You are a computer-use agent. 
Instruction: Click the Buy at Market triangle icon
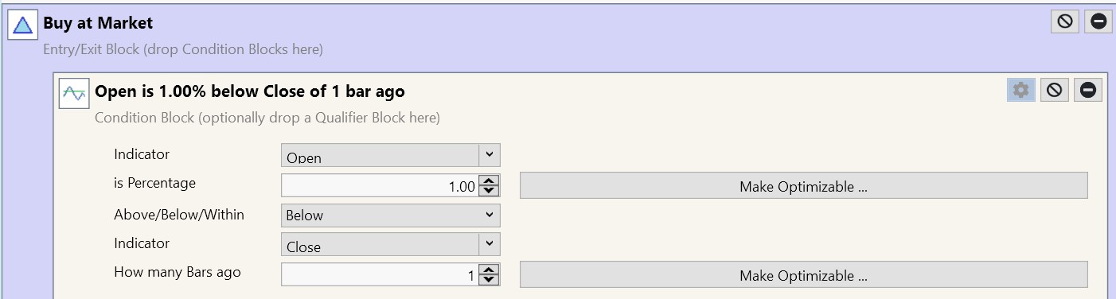click(x=22, y=25)
